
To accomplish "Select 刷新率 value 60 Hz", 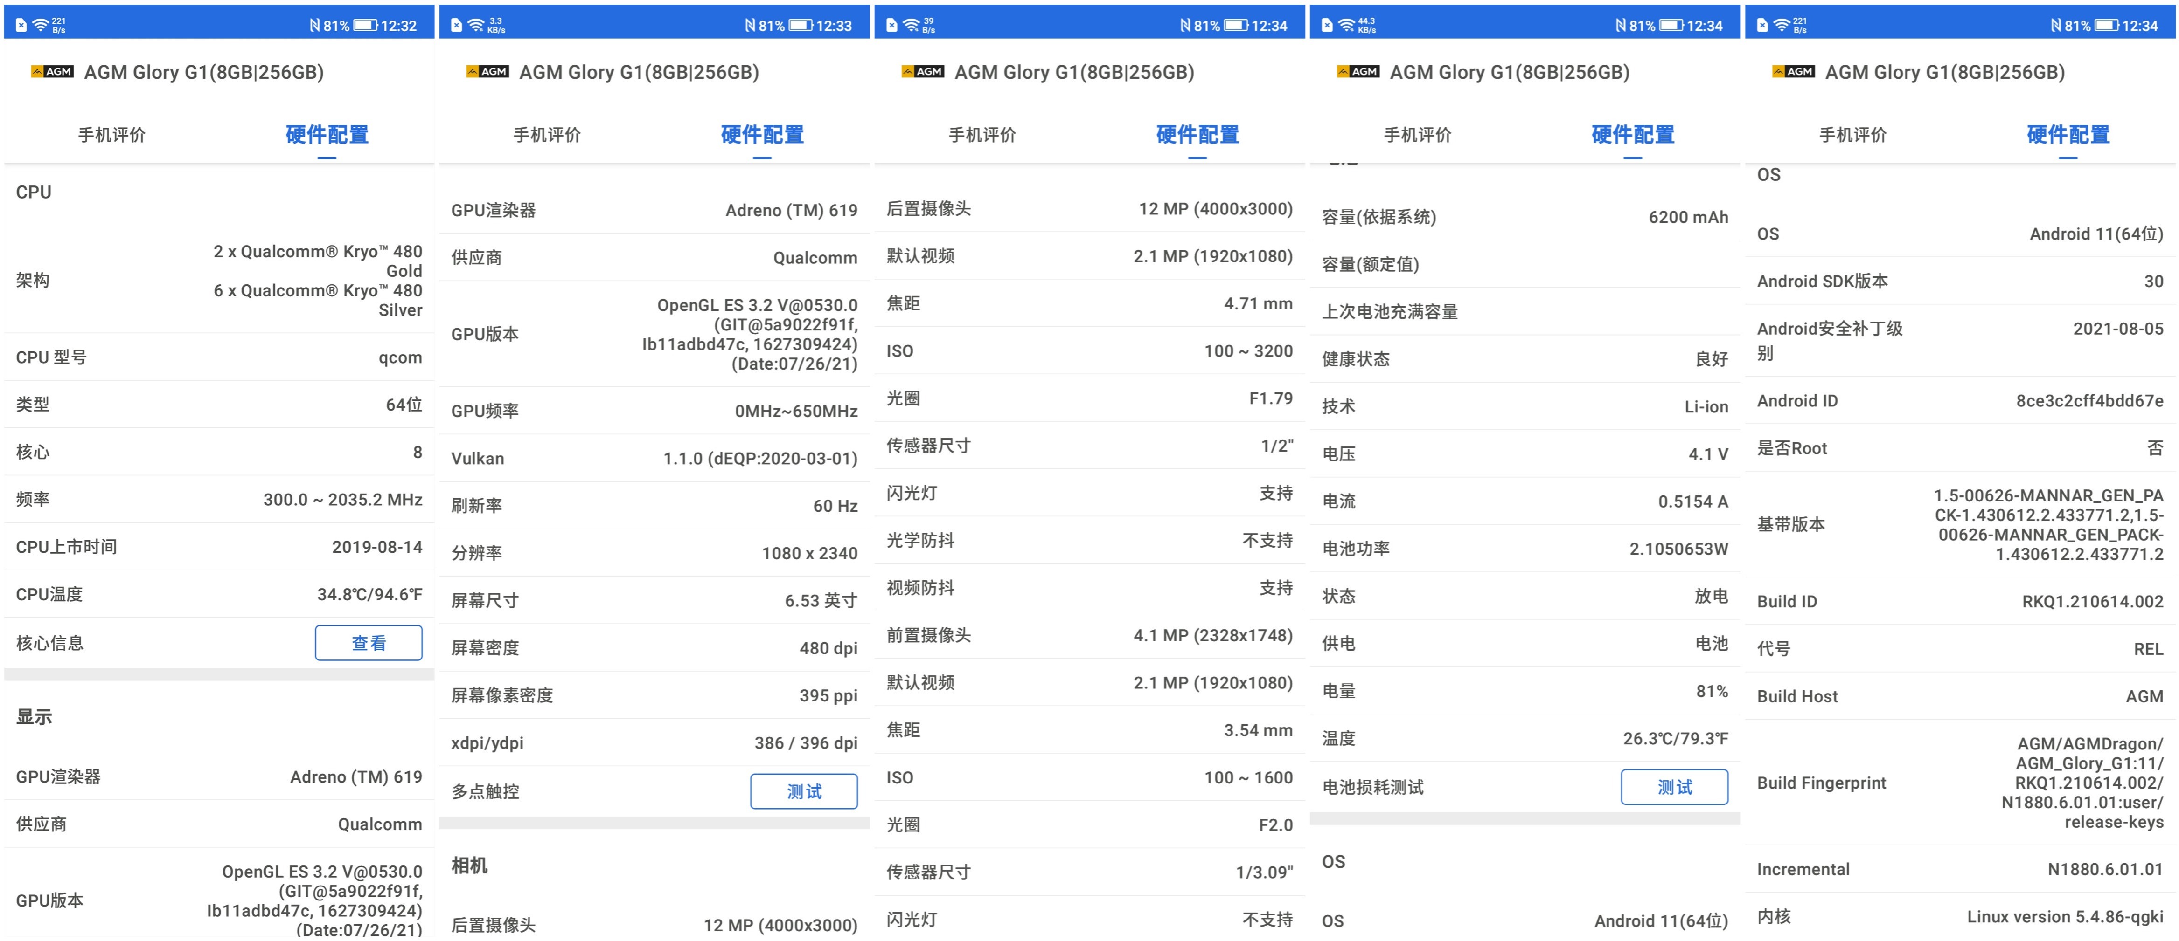I will pyautogui.click(x=836, y=506).
